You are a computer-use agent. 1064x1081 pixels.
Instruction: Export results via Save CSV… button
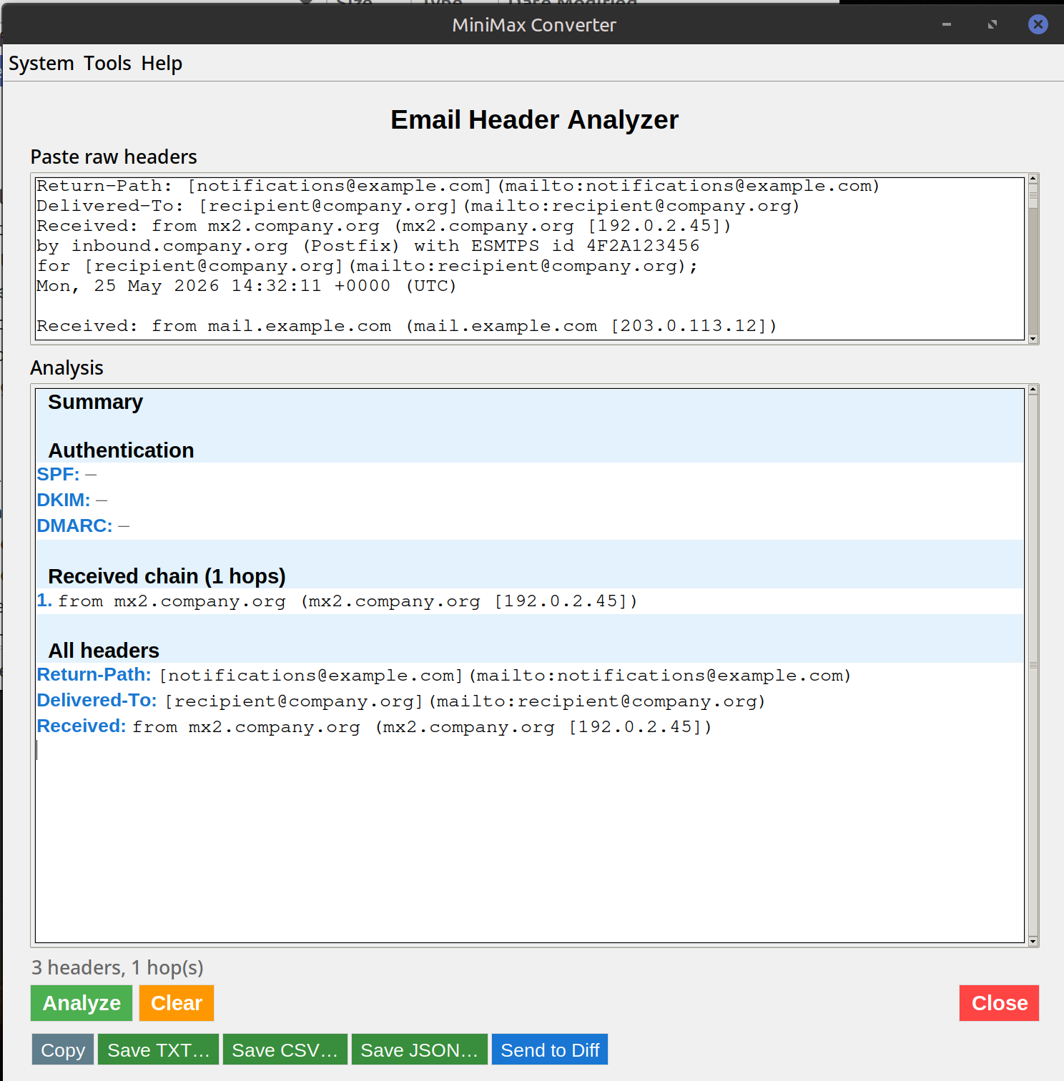pyautogui.click(x=285, y=1050)
